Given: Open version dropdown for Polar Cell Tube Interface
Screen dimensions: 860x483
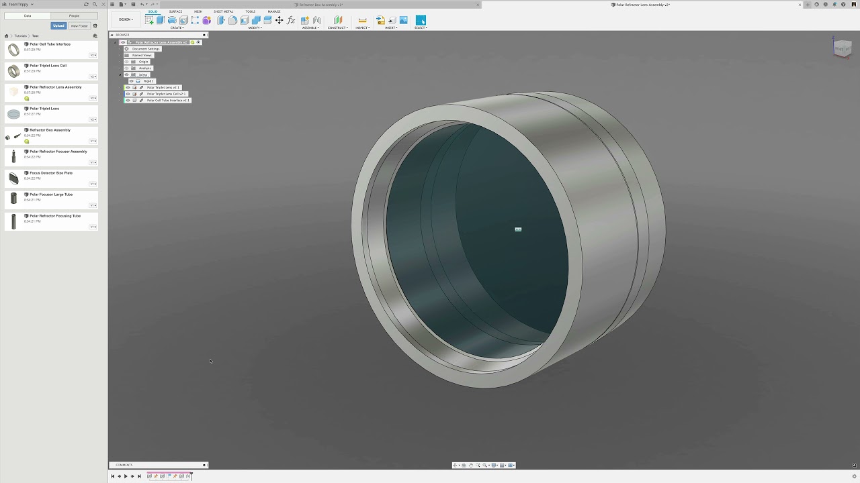Looking at the screenshot, I should point(93,55).
